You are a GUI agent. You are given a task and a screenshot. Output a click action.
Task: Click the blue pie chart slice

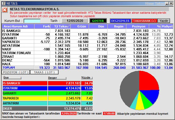coord(152,96)
